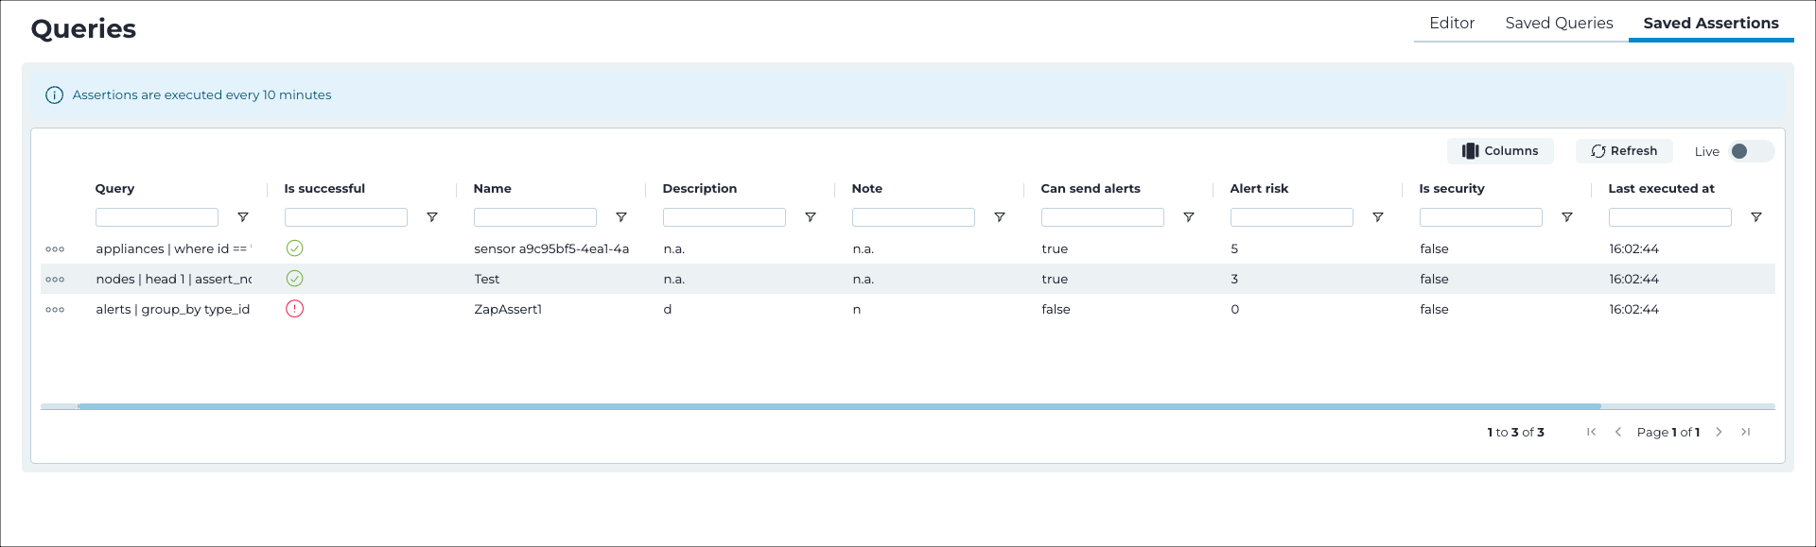Click the Refresh button

pyautogui.click(x=1624, y=151)
